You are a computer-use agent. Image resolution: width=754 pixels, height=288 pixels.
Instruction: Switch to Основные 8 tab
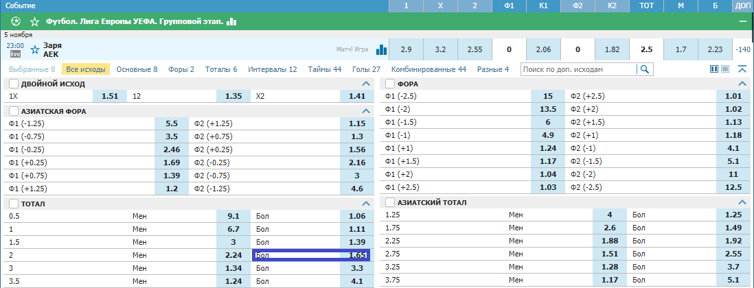(137, 69)
